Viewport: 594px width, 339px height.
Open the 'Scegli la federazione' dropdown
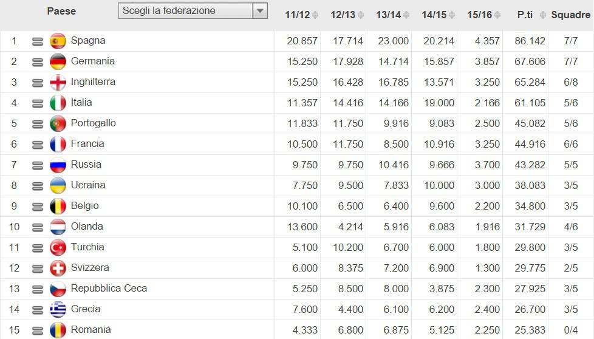(x=193, y=10)
